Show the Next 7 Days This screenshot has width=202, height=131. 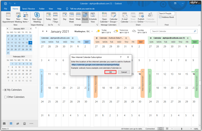point(55,18)
